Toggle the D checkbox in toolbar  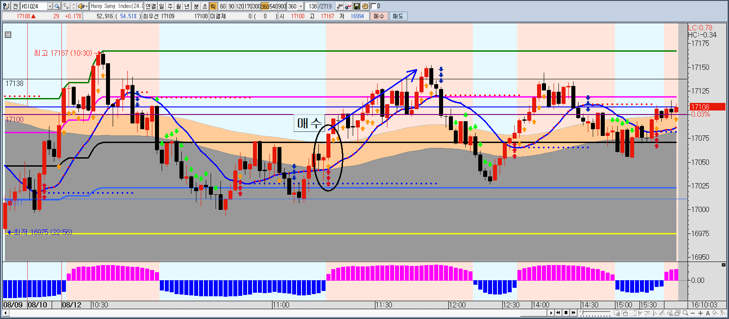pyautogui.click(x=373, y=6)
